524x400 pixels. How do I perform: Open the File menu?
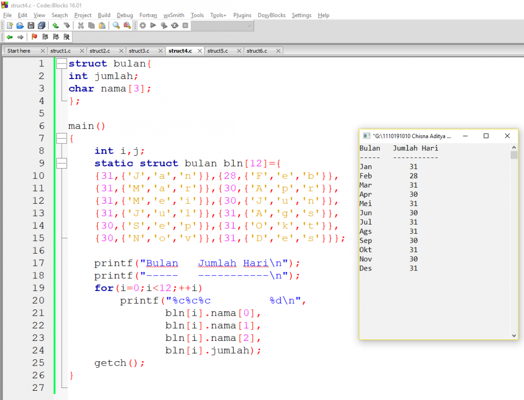(7, 15)
